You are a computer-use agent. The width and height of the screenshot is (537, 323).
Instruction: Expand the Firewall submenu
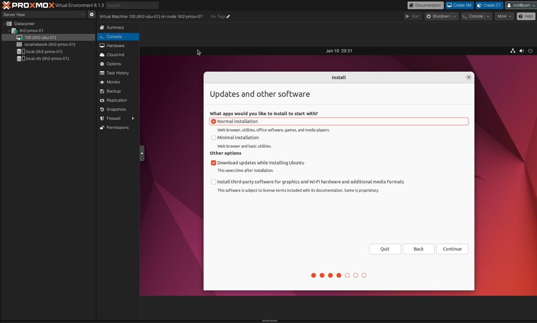[x=133, y=118]
